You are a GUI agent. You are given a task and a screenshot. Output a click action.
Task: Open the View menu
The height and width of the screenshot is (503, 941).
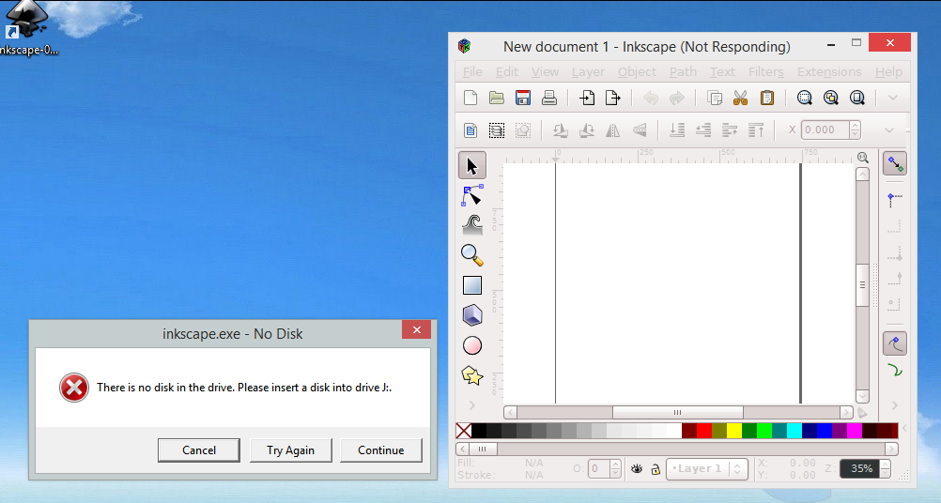point(545,72)
